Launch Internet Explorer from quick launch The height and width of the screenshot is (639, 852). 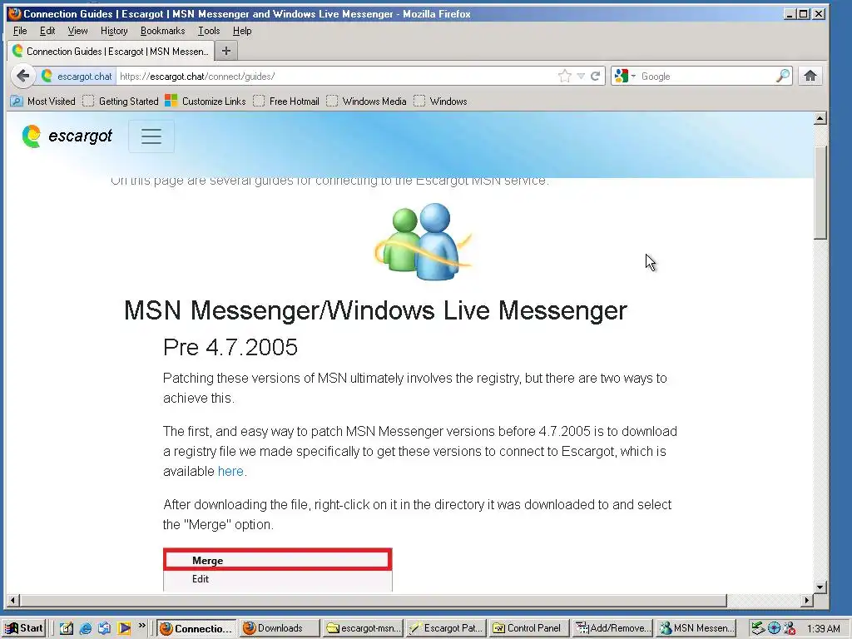86,628
